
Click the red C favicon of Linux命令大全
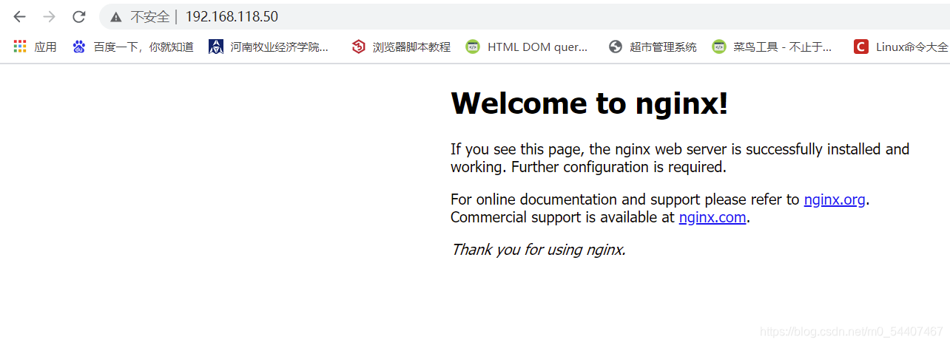(x=860, y=47)
